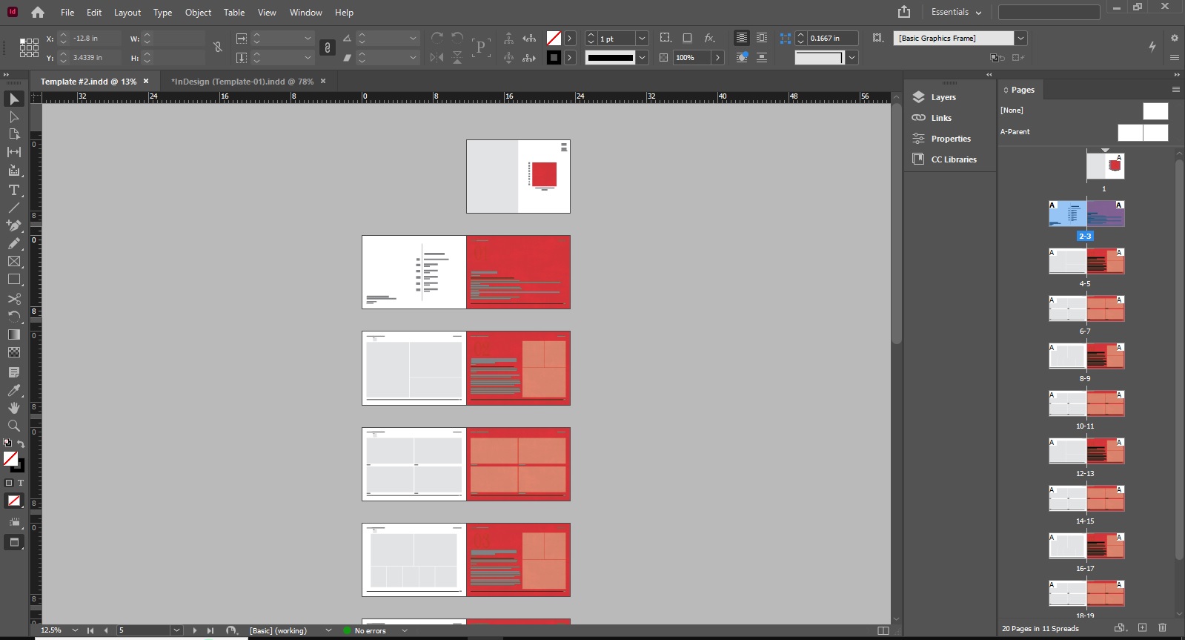Open the File menu
Image resolution: width=1185 pixels, height=640 pixels.
[x=67, y=13]
